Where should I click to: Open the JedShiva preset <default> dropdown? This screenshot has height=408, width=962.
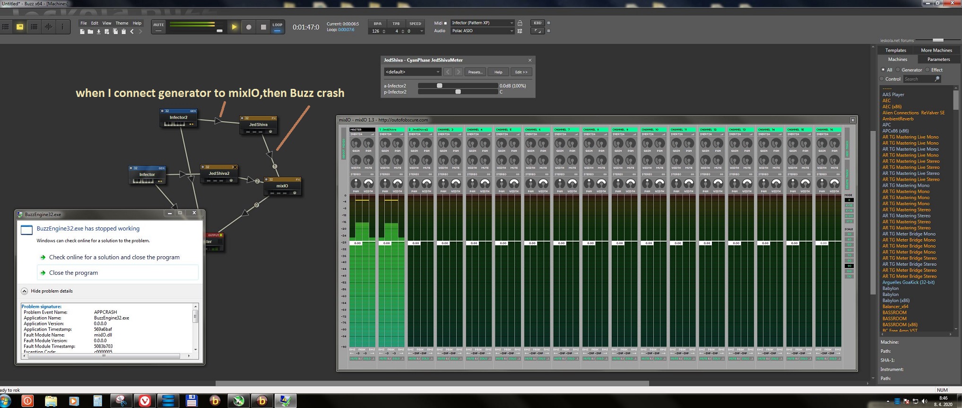(412, 72)
